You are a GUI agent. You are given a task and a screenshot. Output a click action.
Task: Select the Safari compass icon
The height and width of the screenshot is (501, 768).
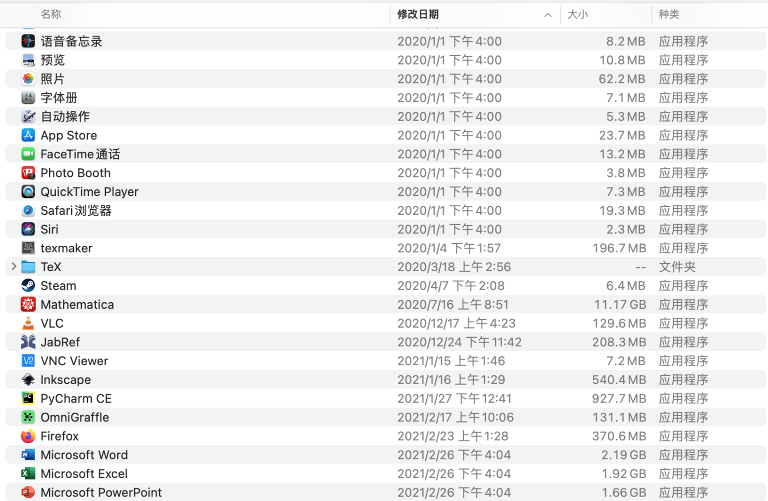[28, 210]
